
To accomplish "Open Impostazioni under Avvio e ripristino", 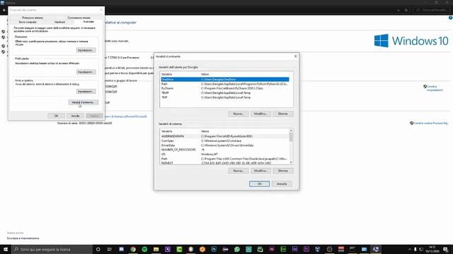I will [86, 91].
